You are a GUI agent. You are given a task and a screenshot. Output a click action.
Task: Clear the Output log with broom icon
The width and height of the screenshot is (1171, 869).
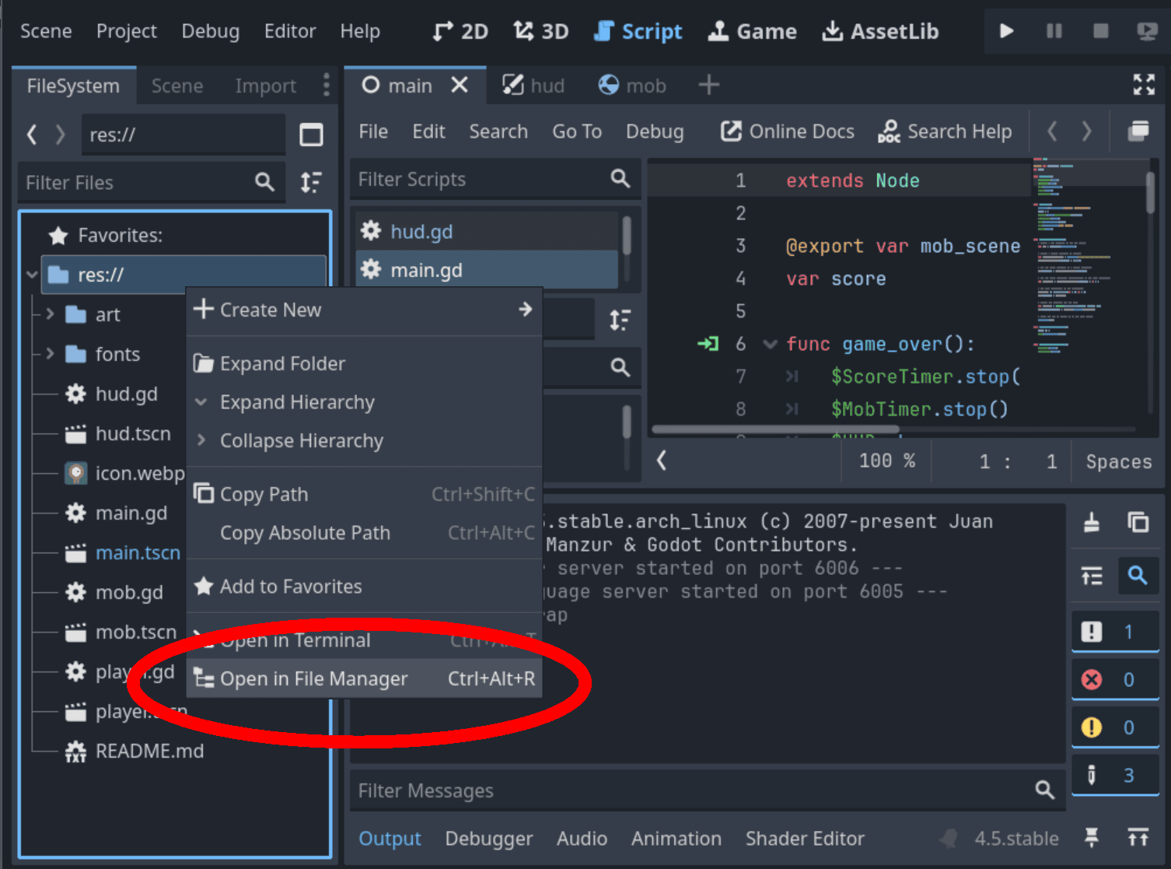tap(1090, 523)
